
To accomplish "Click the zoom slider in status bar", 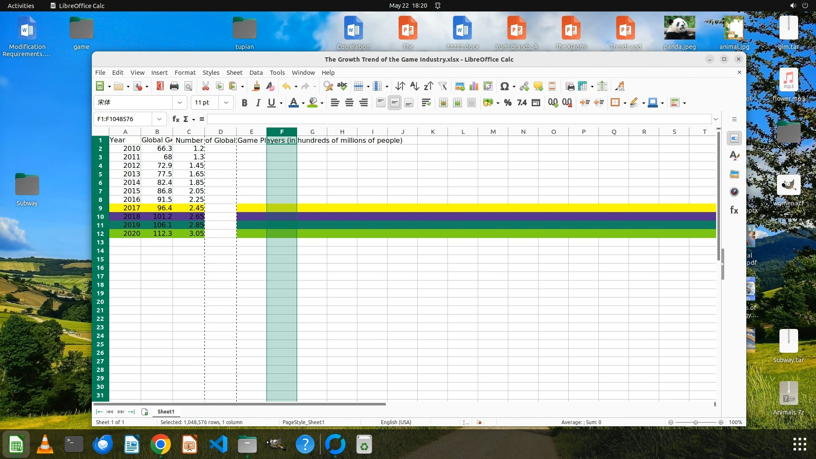I will pos(696,422).
